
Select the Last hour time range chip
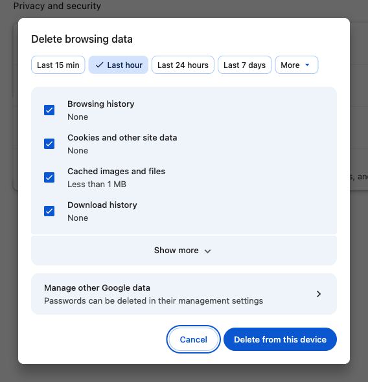pos(118,65)
